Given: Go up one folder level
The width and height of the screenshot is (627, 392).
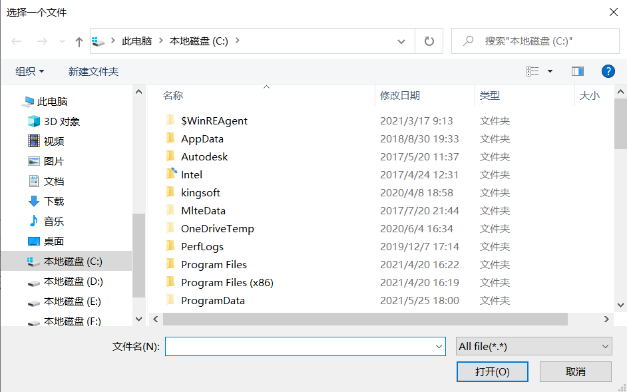Looking at the screenshot, I should [x=79, y=41].
